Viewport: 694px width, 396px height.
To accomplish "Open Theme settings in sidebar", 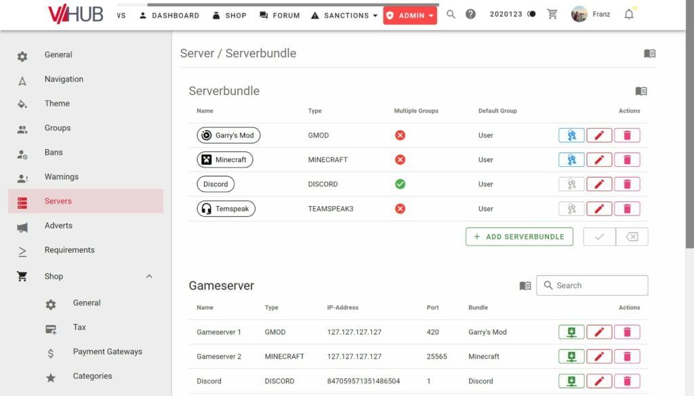I will coord(86,104).
